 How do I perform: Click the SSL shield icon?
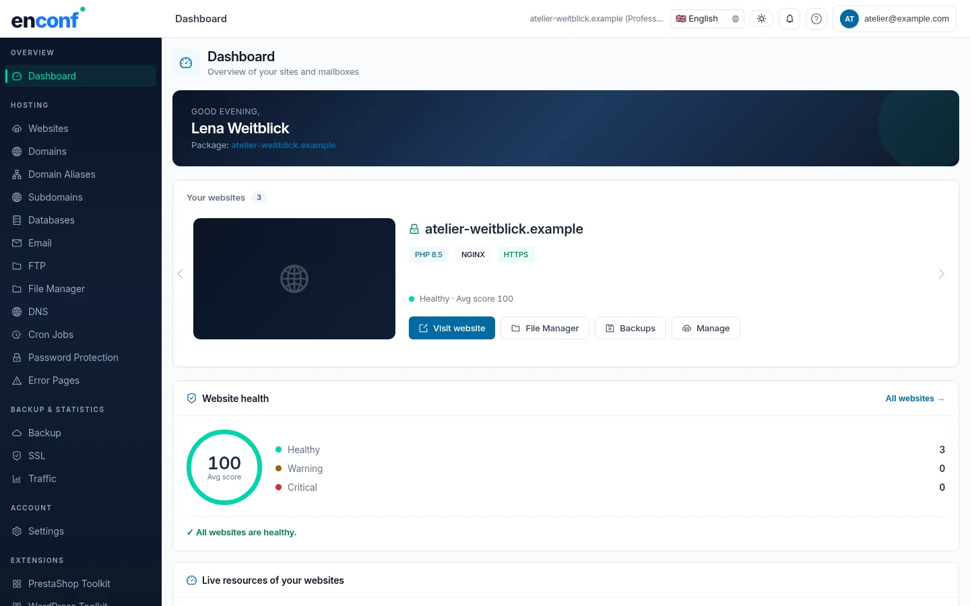(x=17, y=456)
